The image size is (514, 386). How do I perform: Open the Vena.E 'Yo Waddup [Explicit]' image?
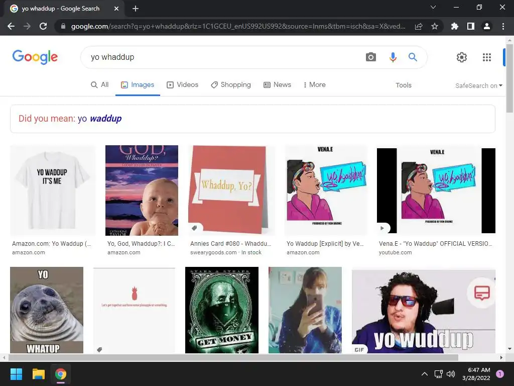pyautogui.click(x=326, y=190)
